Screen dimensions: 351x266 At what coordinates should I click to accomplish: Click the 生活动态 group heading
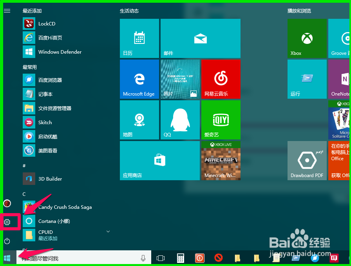point(129,11)
